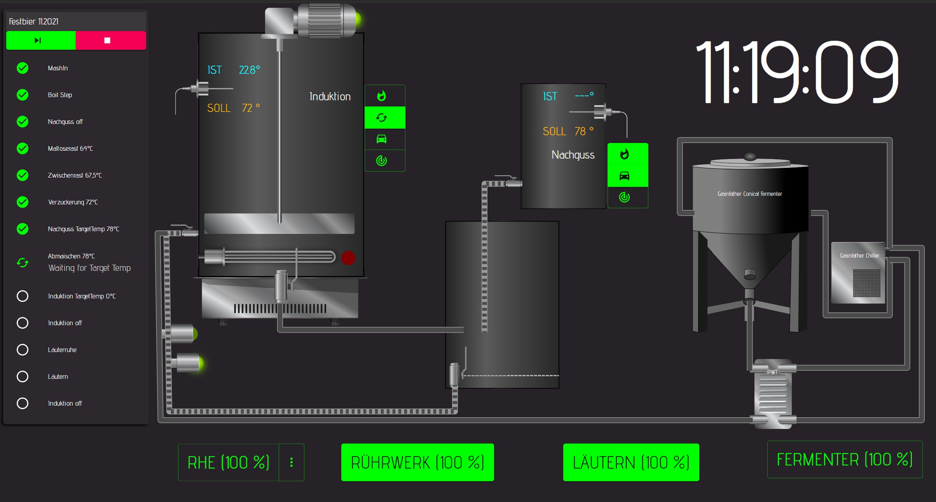The image size is (936, 502).
Task: Open RHE three-dot options menu
Action: pos(292,462)
